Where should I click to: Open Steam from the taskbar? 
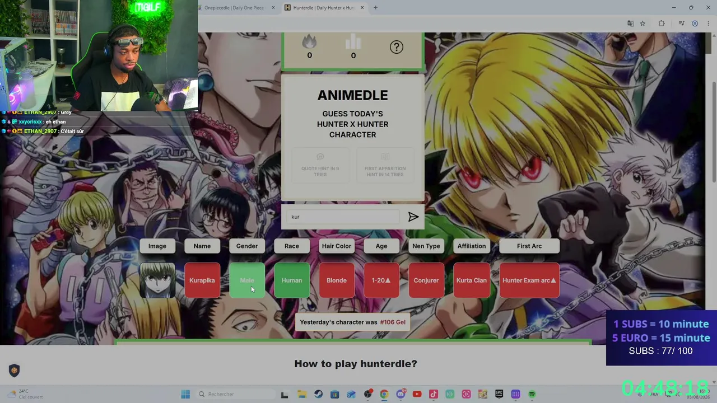coord(318,395)
